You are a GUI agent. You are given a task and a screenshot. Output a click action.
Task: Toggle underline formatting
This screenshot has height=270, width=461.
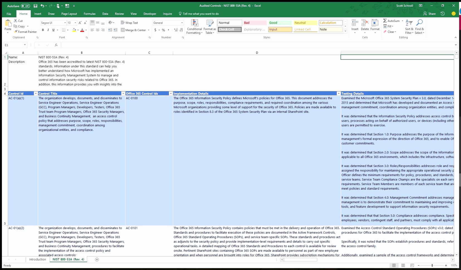[x=53, y=30]
